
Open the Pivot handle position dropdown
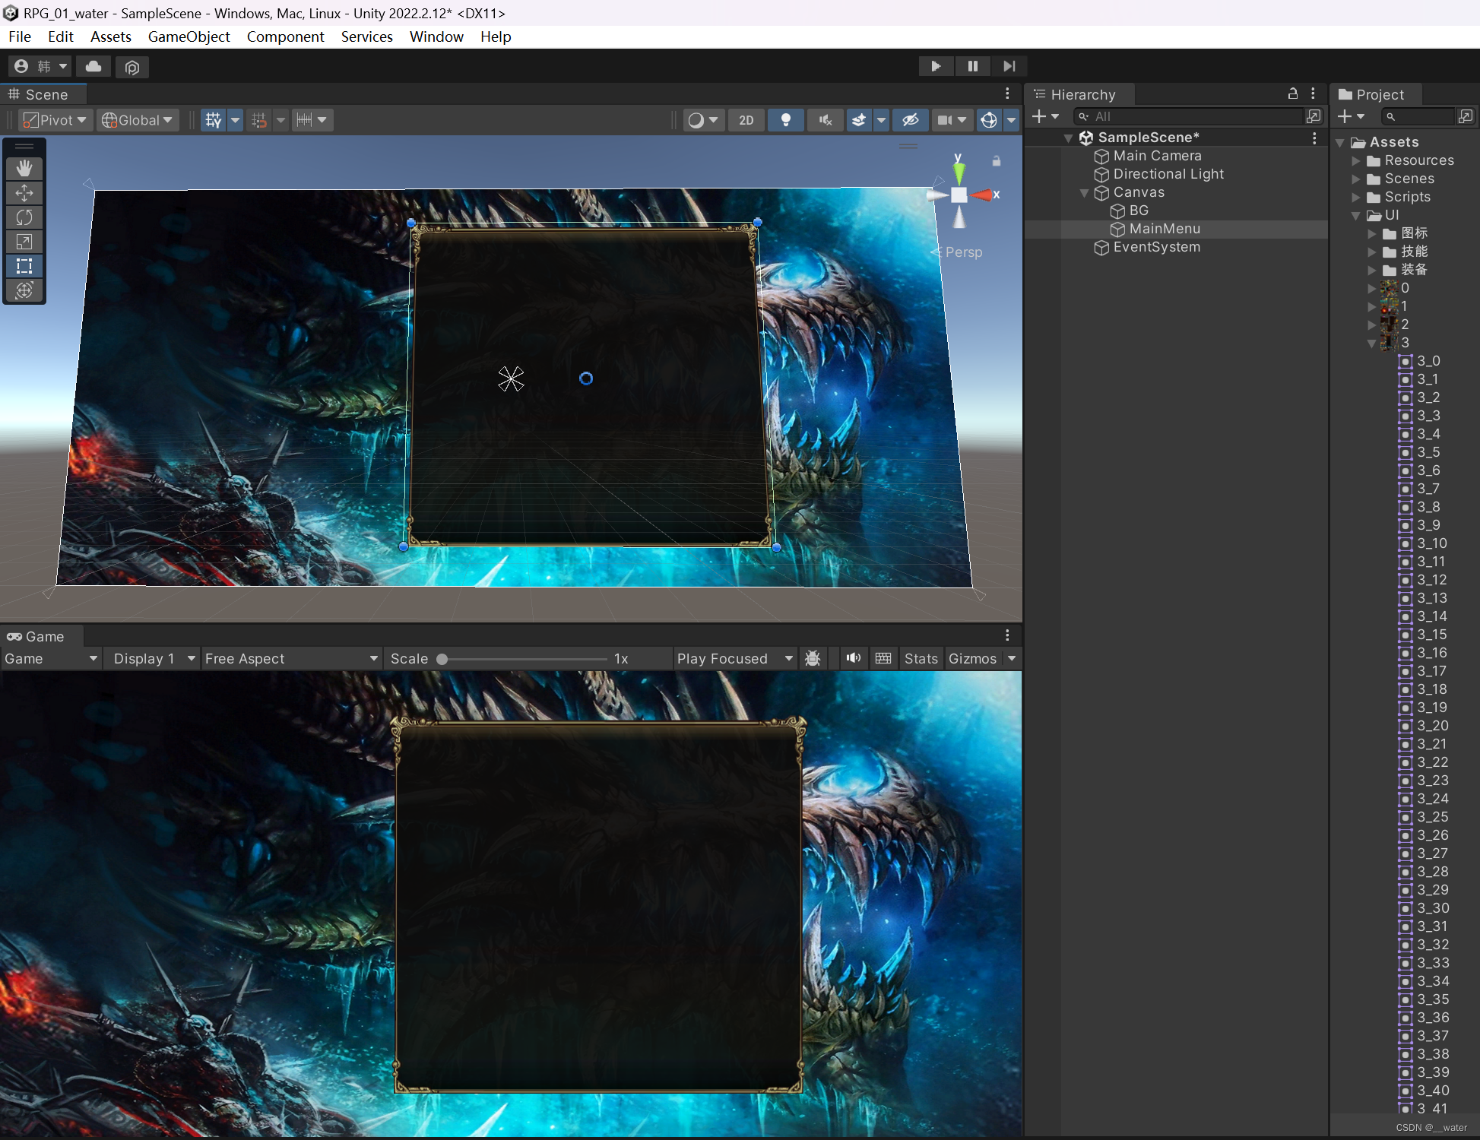(55, 120)
